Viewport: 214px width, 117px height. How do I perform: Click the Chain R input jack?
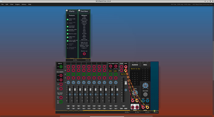(122, 71)
